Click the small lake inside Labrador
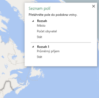This screenshot has width=99, height=98. coord(14,57)
